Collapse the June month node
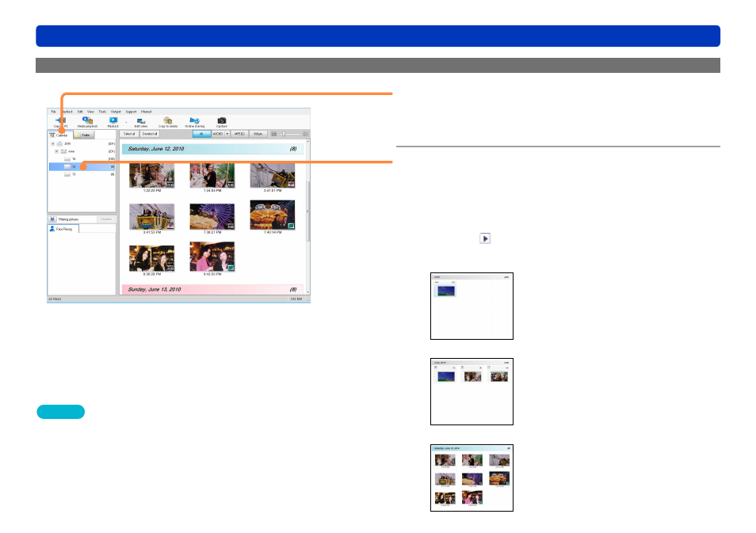 (x=56, y=151)
